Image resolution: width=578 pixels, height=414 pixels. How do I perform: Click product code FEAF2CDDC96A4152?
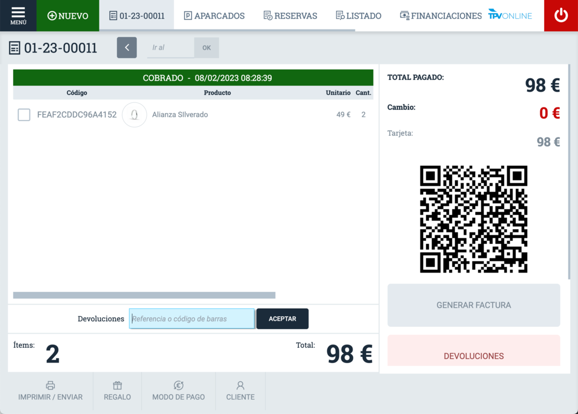77,115
